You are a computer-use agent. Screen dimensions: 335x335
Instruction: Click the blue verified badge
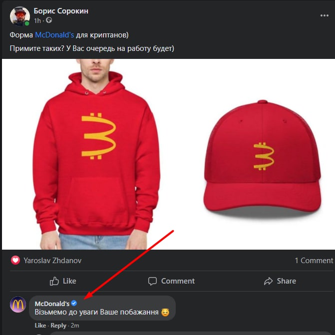tap(74, 304)
